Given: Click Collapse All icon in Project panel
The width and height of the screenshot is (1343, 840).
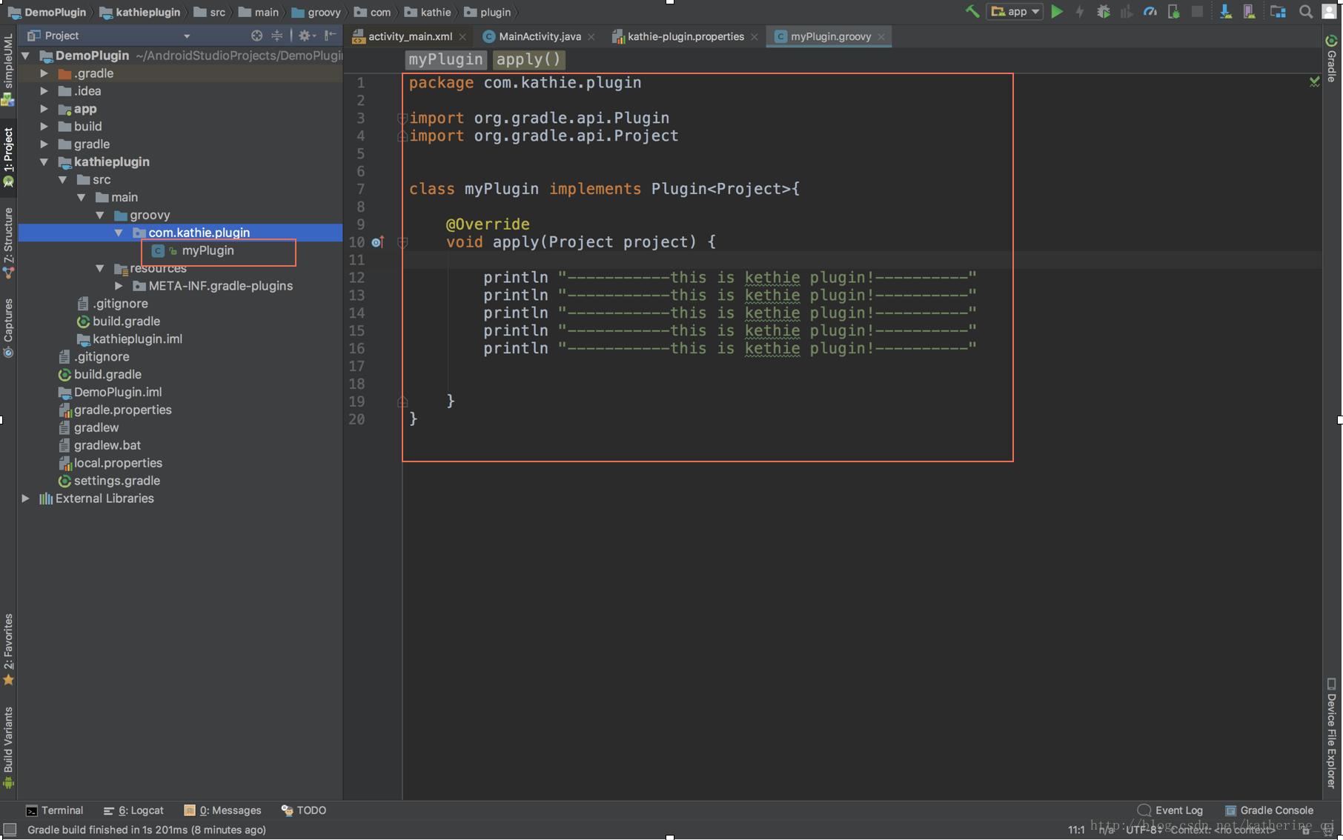Looking at the screenshot, I should point(276,36).
